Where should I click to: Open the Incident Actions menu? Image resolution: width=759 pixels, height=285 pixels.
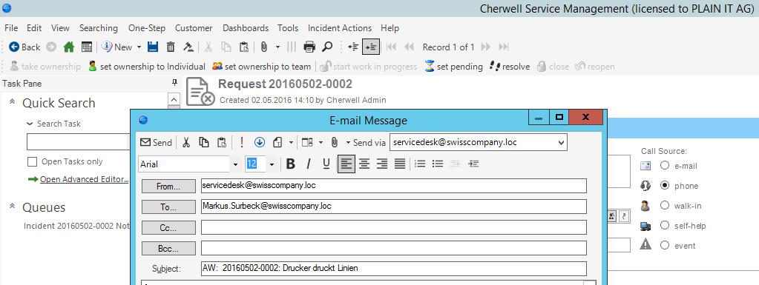[x=340, y=28]
